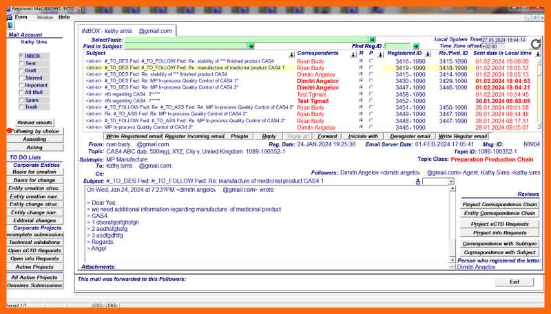The height and width of the screenshot is (314, 551).
Task: Select the Starred mailbox radio button
Action: pos(21,78)
